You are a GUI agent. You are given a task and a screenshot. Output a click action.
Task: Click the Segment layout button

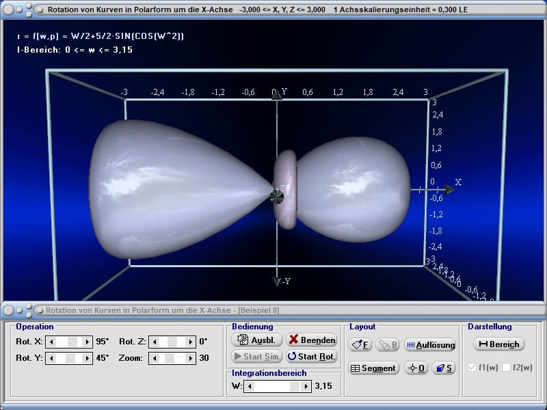point(373,368)
